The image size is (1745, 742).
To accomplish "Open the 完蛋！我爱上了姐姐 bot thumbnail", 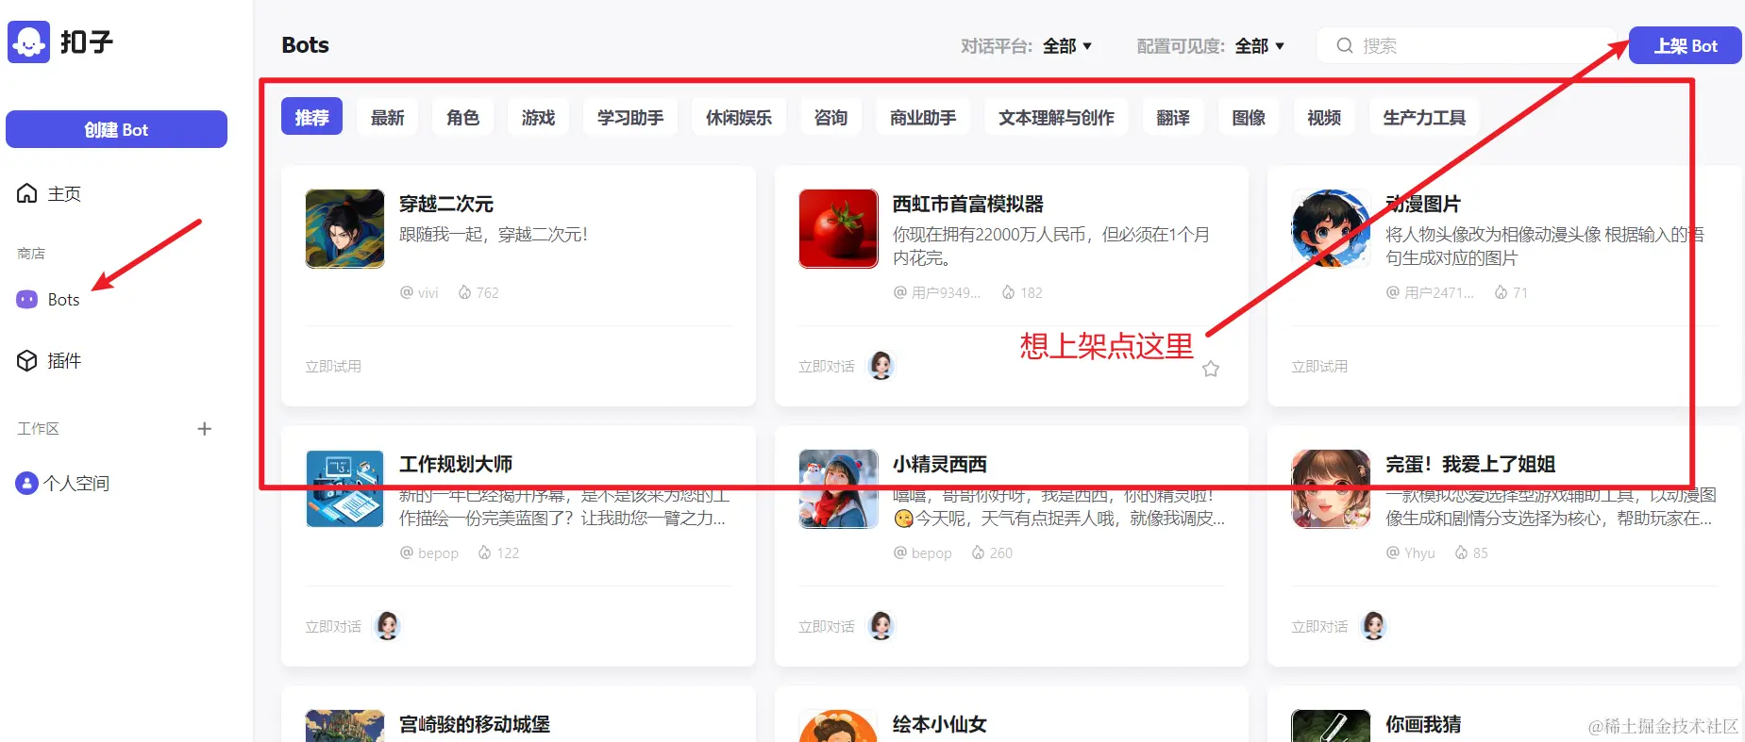I will (x=1331, y=488).
